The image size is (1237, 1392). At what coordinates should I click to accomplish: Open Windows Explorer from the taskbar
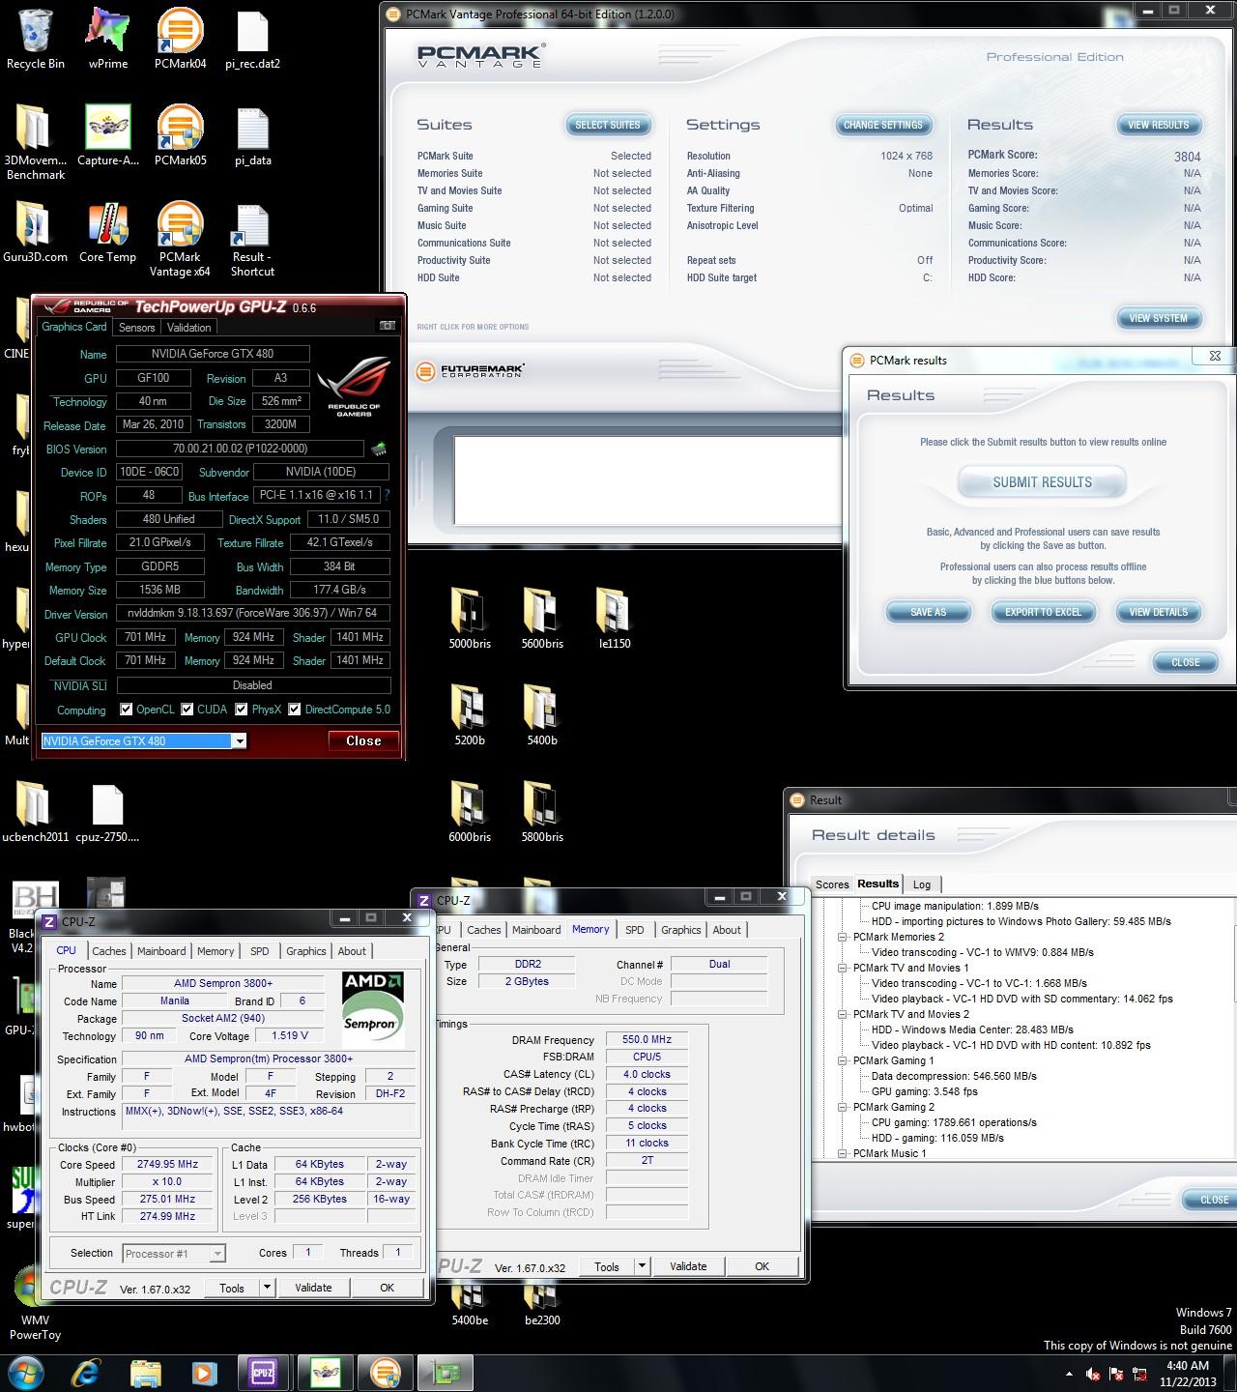pos(145,1372)
